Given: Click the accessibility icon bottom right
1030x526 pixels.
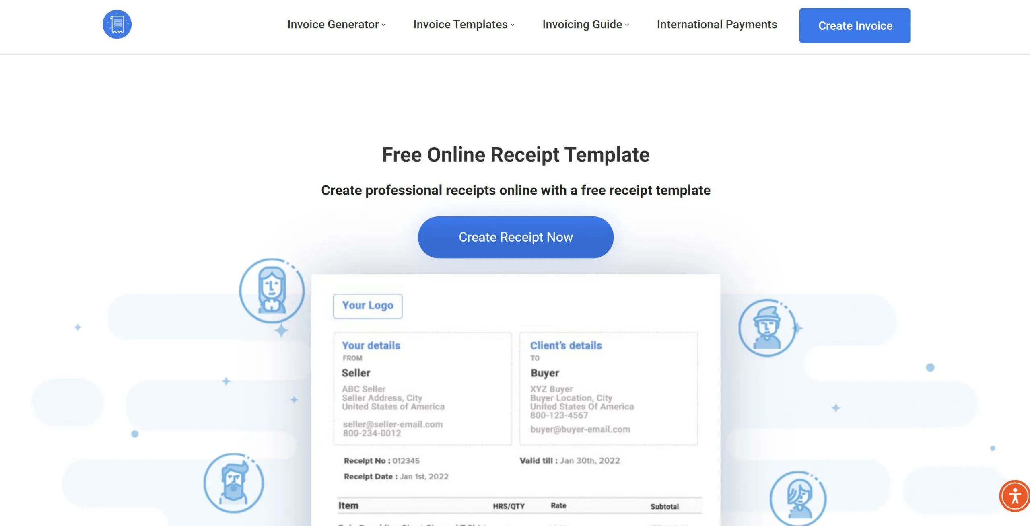Looking at the screenshot, I should [1014, 495].
